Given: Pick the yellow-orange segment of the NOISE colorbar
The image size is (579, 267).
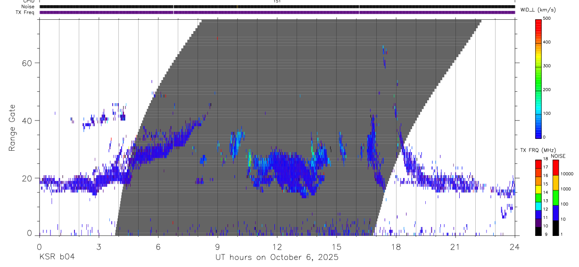Looking at the screenshot, I should point(555,182).
